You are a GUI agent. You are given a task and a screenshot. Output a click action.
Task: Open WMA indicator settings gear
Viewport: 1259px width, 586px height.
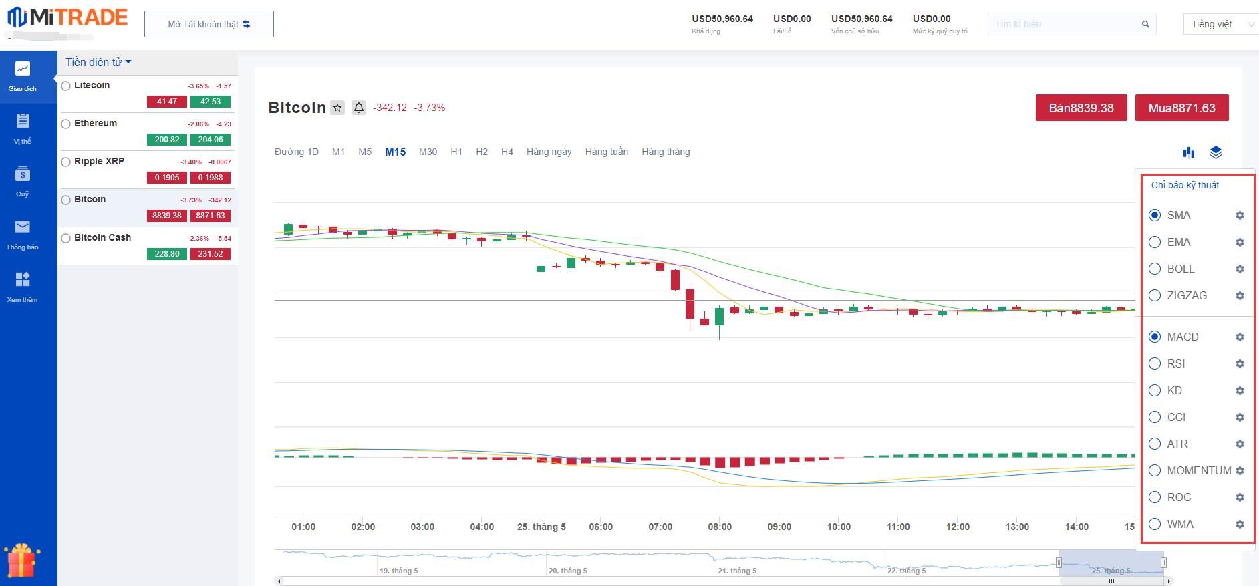tap(1240, 524)
